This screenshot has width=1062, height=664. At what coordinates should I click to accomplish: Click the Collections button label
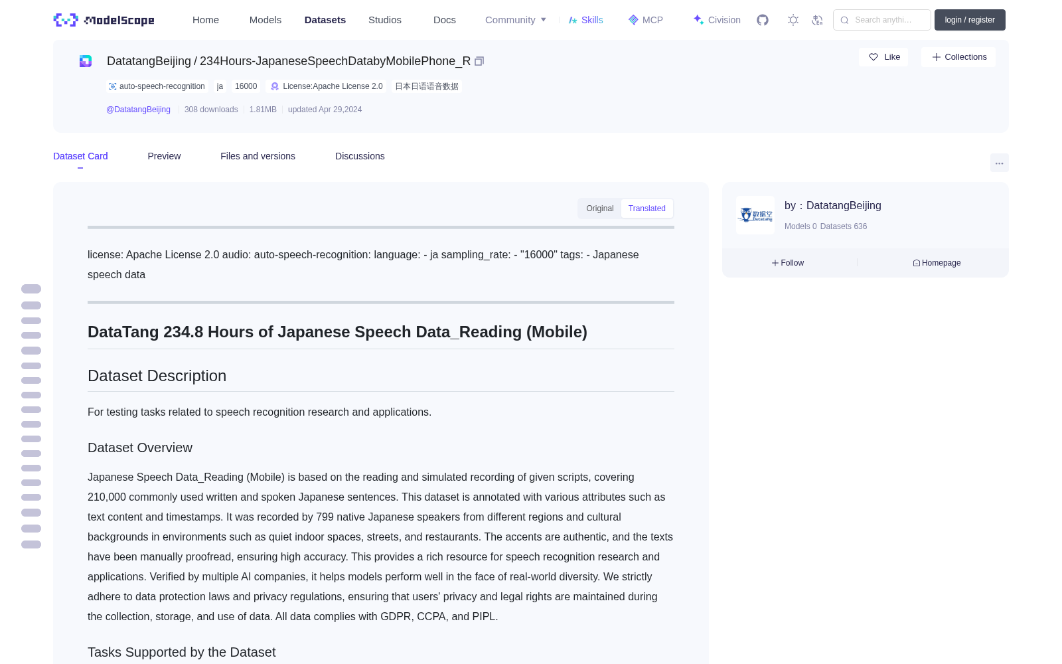pyautogui.click(x=966, y=57)
